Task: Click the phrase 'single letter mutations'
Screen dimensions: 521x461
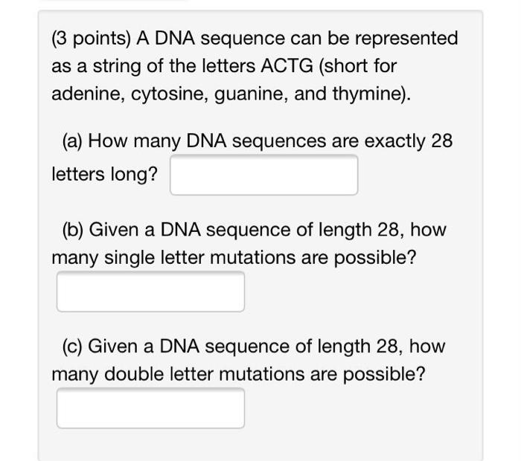Action: [x=199, y=257]
